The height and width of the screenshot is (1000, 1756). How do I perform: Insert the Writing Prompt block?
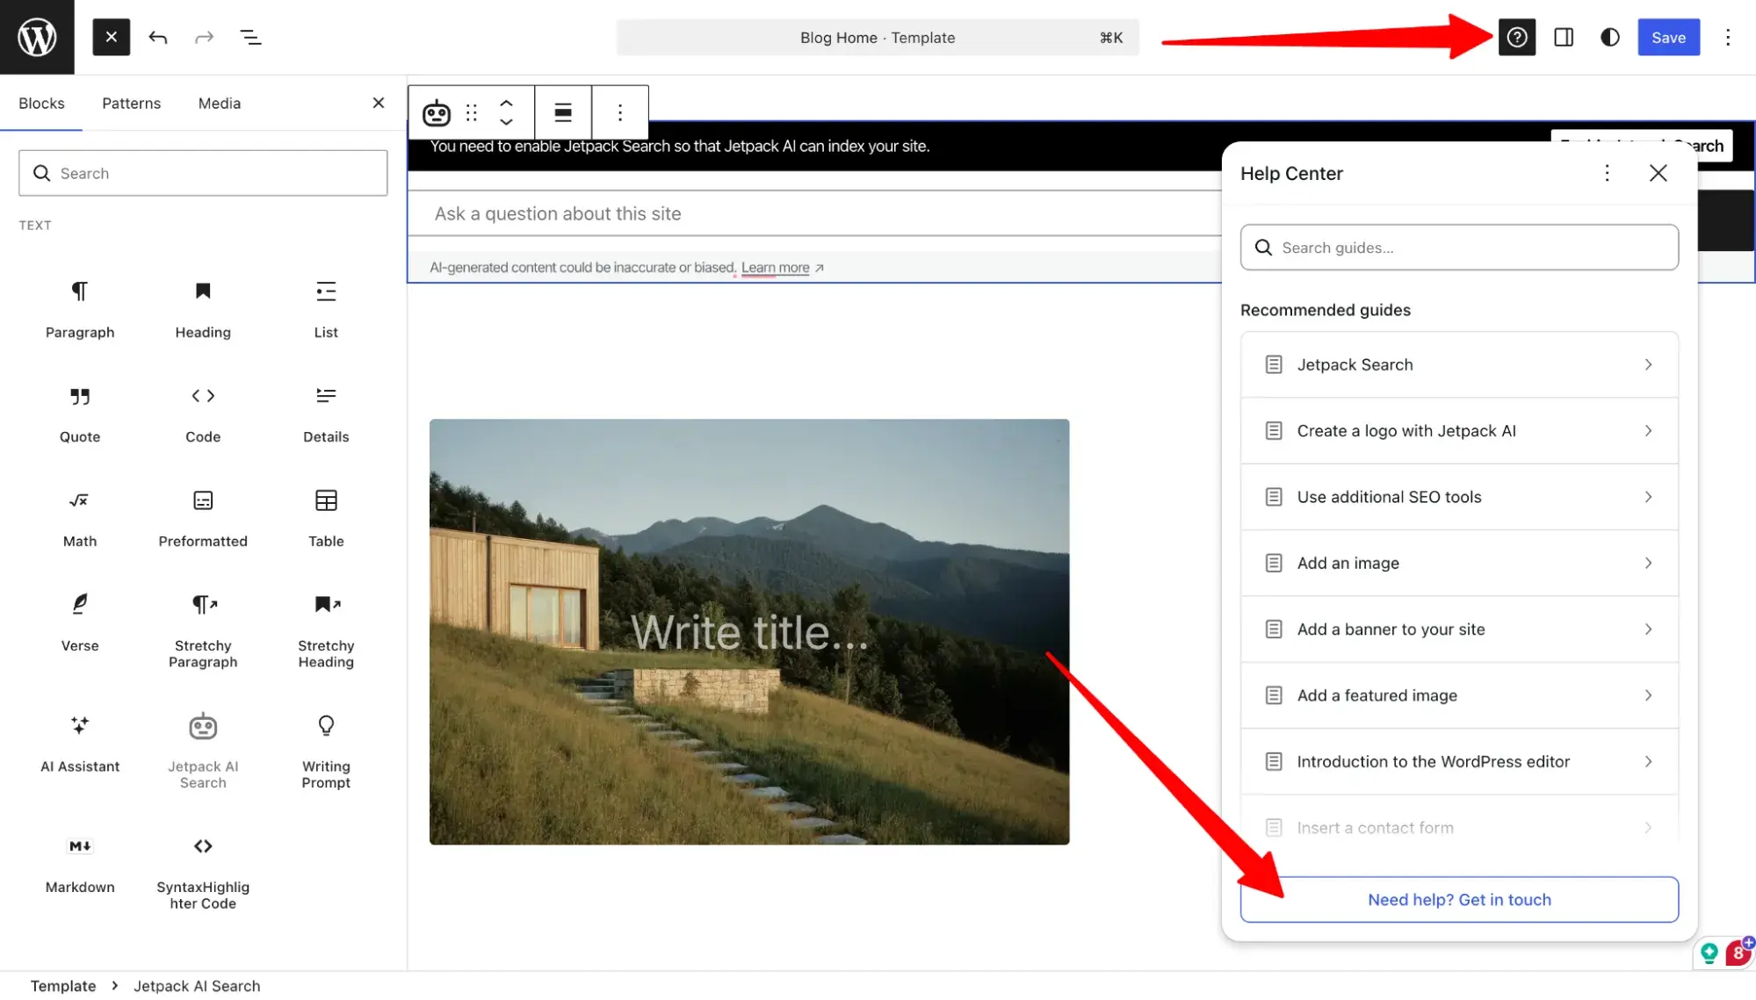(325, 748)
